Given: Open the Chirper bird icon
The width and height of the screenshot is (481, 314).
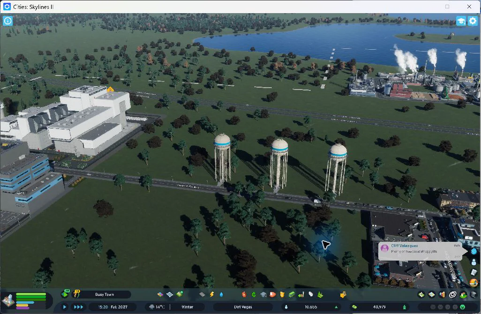Looking at the screenshot, I should point(474,252).
